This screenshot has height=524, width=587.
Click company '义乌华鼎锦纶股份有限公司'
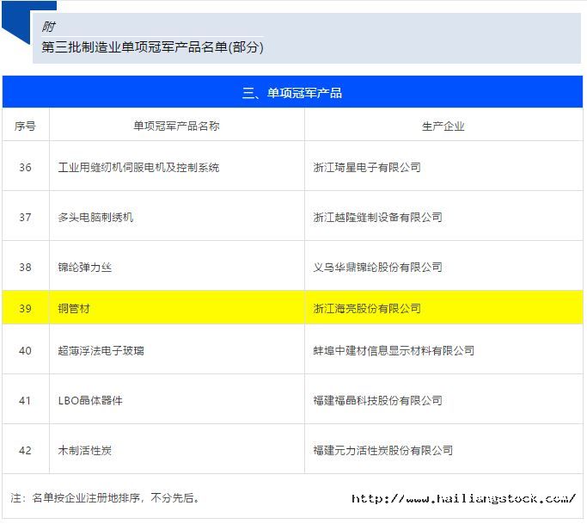click(378, 268)
